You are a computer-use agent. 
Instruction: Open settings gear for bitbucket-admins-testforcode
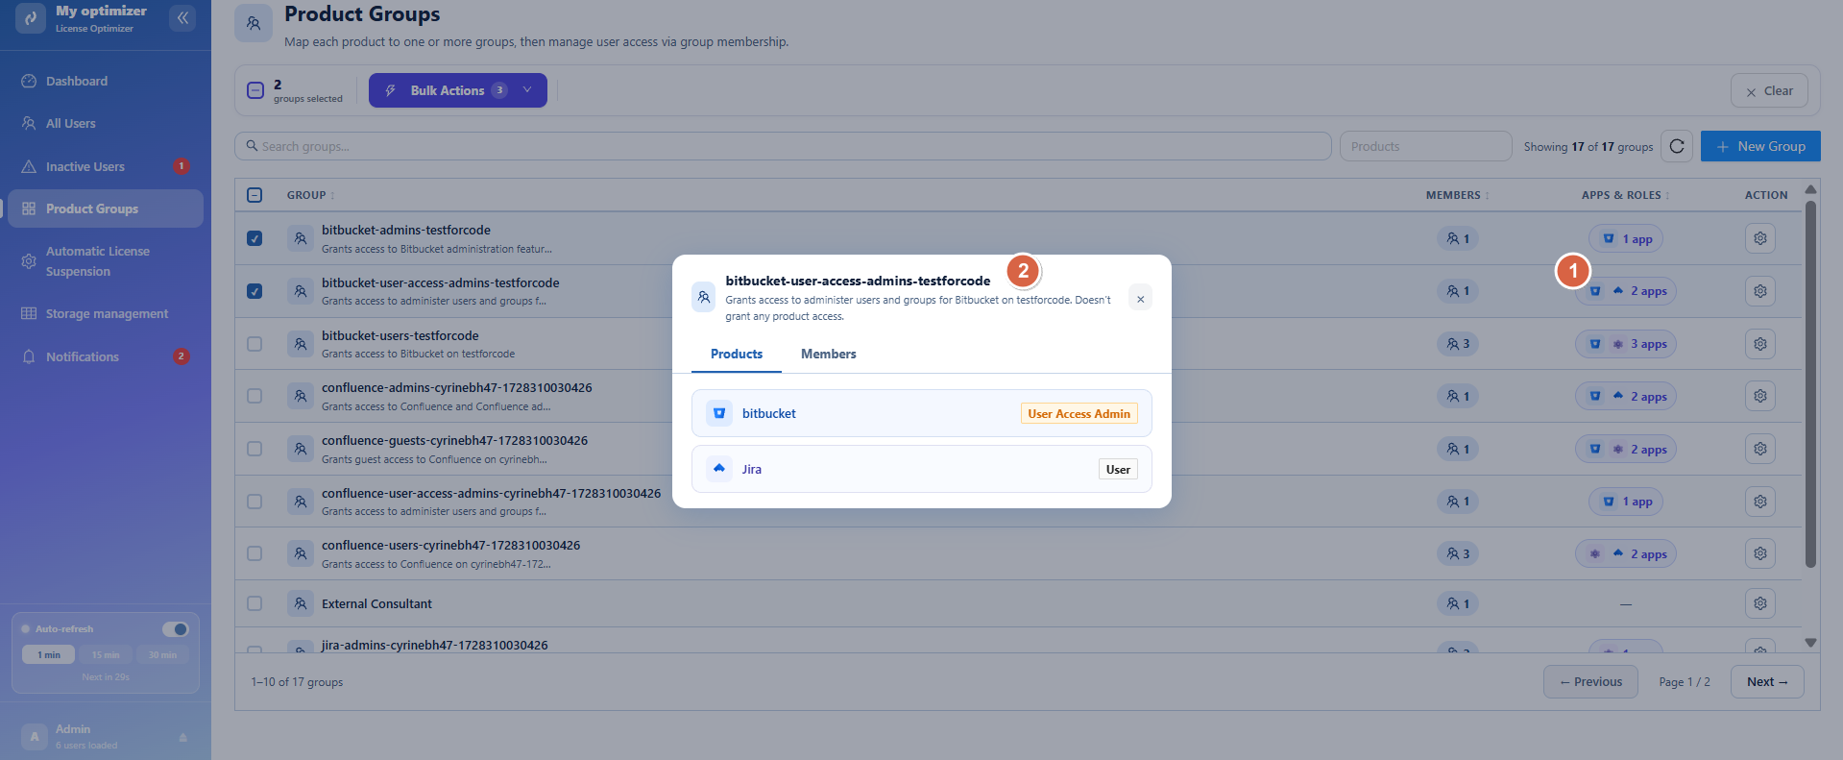[x=1760, y=238]
